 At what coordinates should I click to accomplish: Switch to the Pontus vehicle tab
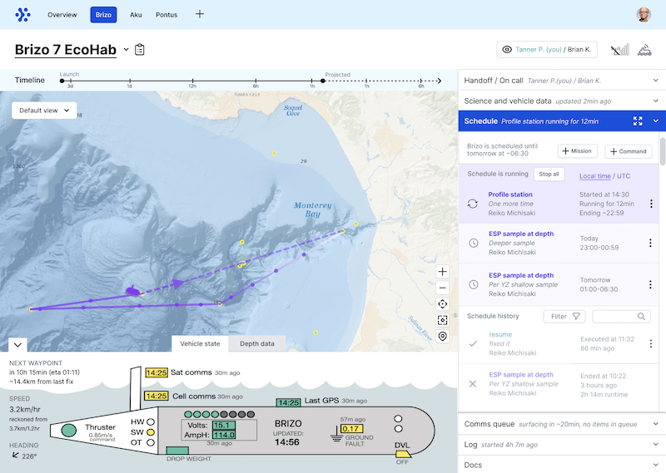(x=166, y=15)
